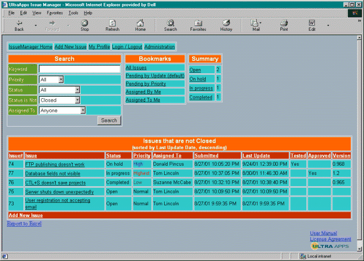Open the Tools menu
This screenshot has width=364, height=261.
73,13
